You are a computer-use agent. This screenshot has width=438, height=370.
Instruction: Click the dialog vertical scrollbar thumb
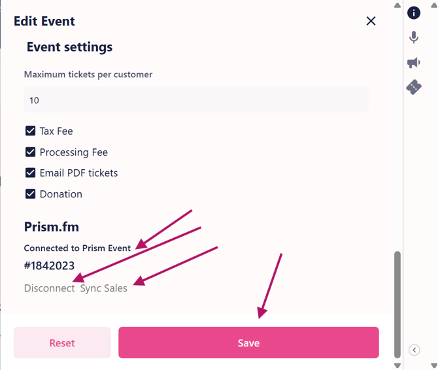coord(397,301)
